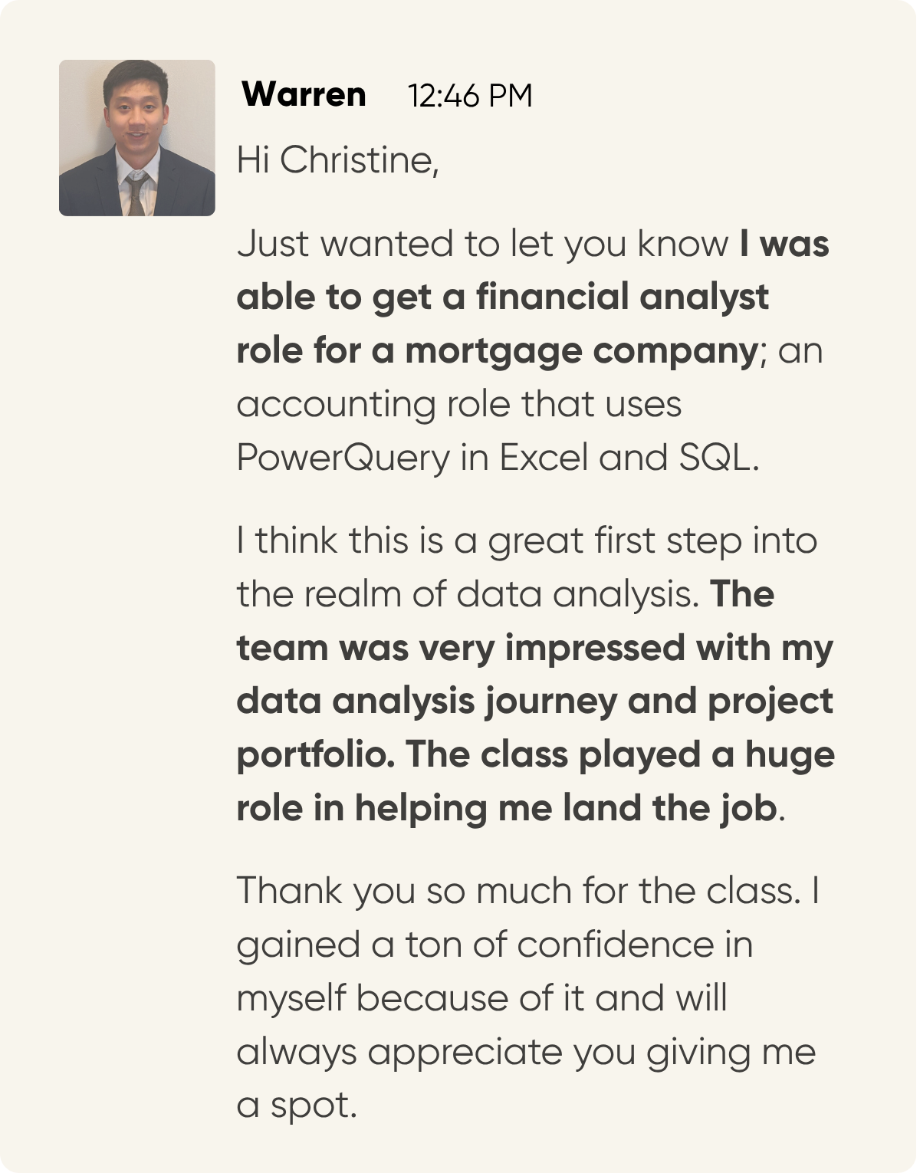920x1173 pixels.
Task: Click Warren's profile photo
Action: click(x=136, y=138)
